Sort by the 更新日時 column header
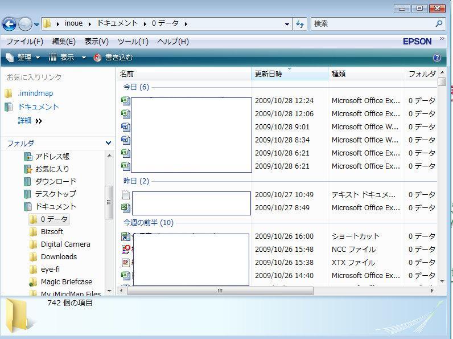 pyautogui.click(x=290, y=74)
